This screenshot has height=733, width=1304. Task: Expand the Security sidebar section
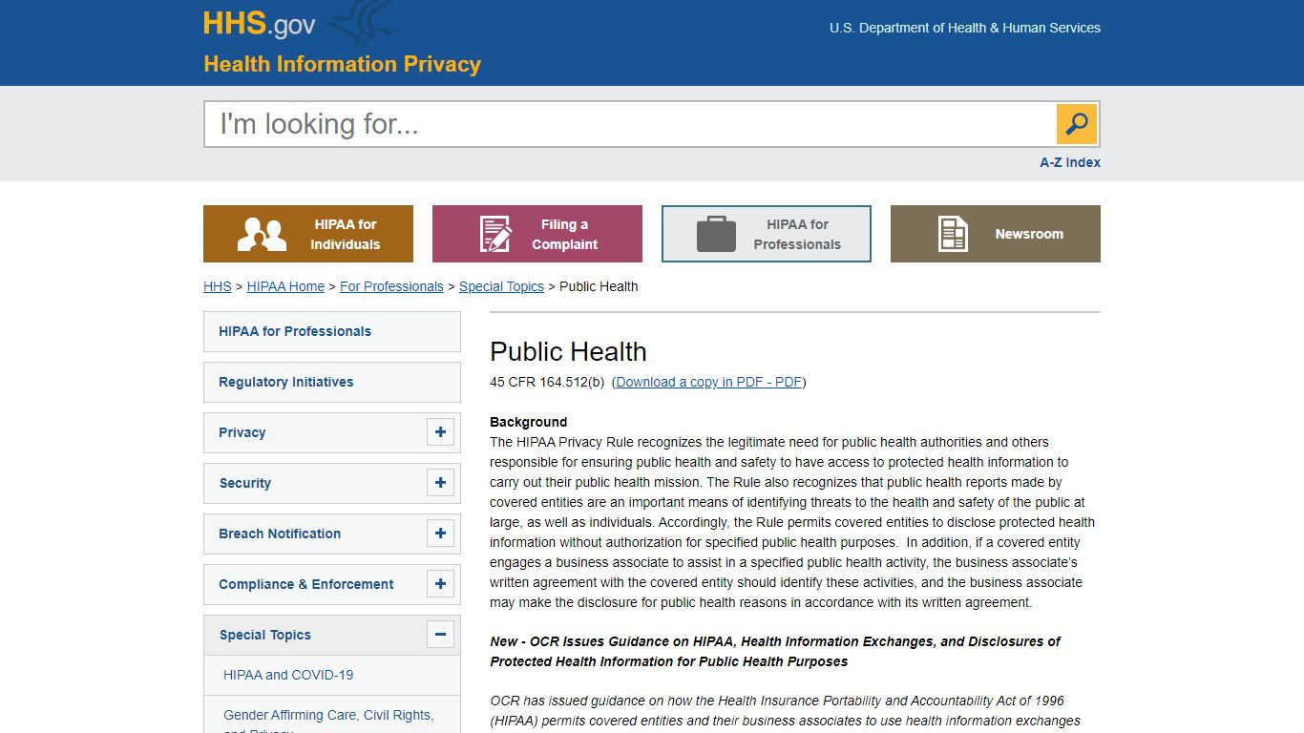tap(440, 483)
